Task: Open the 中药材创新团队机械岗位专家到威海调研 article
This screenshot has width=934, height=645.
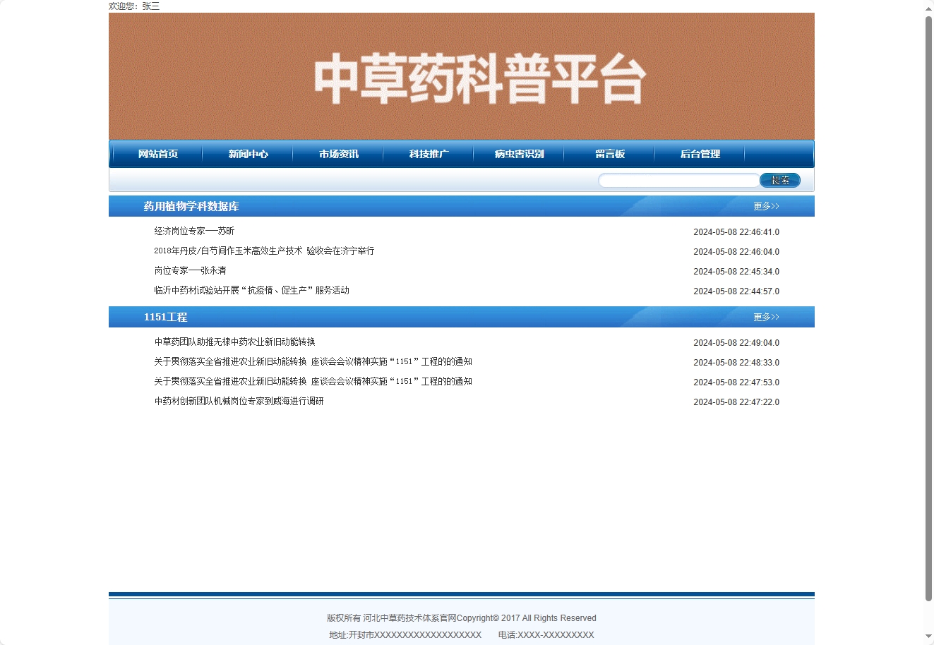Action: click(239, 401)
